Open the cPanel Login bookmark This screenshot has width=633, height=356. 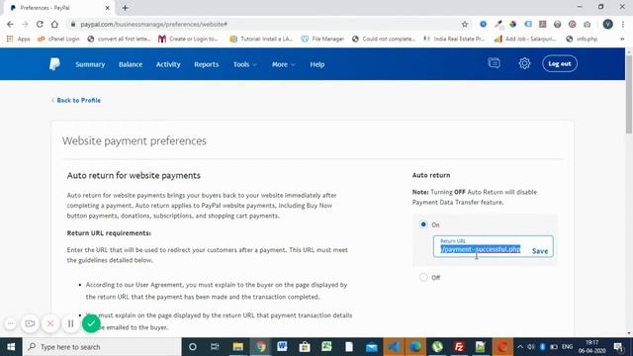[x=58, y=39]
